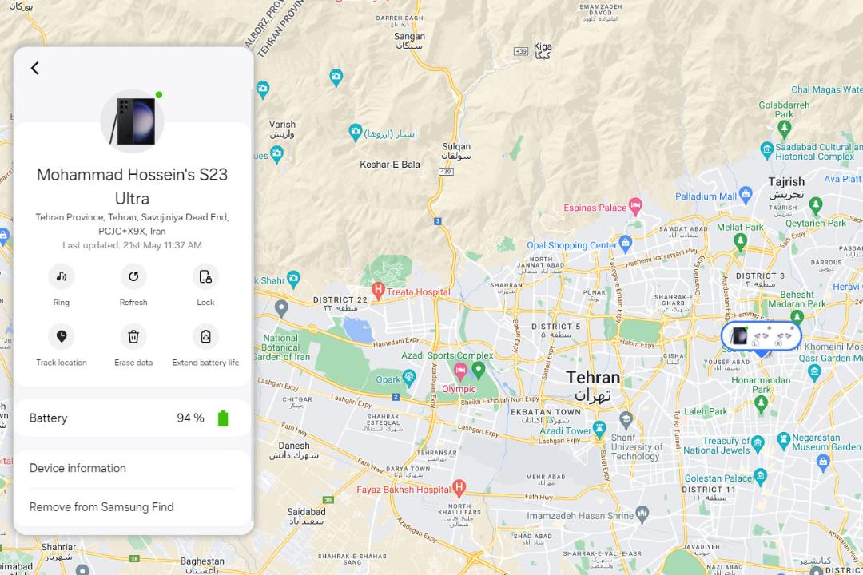Open Track location

point(61,336)
